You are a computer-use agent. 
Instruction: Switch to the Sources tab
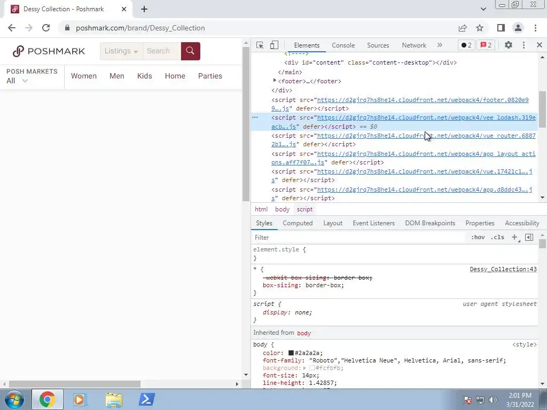378,45
